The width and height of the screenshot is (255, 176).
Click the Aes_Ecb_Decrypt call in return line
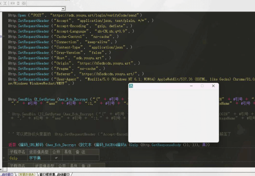[62, 145]
